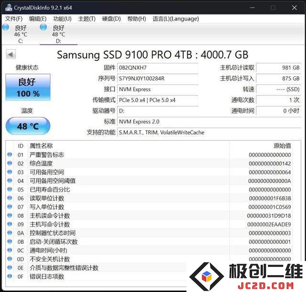Viewport: 306px width, 292px height.
Task: Switch to the D: drive tab at 48 °C
Action: click(58, 34)
